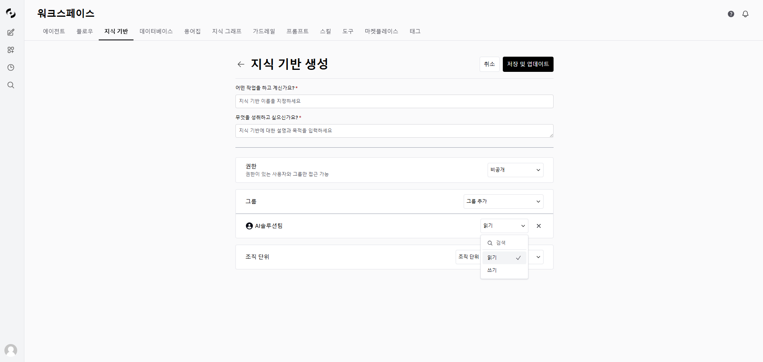Click the 워크스페이스 page title
Screen dimensions: 763x362
pos(66,13)
